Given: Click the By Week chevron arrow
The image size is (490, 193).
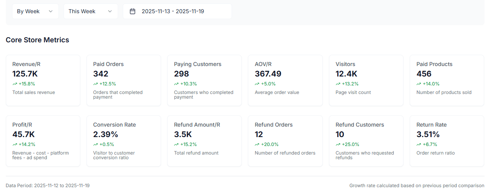Looking at the screenshot, I should tap(51, 11).
